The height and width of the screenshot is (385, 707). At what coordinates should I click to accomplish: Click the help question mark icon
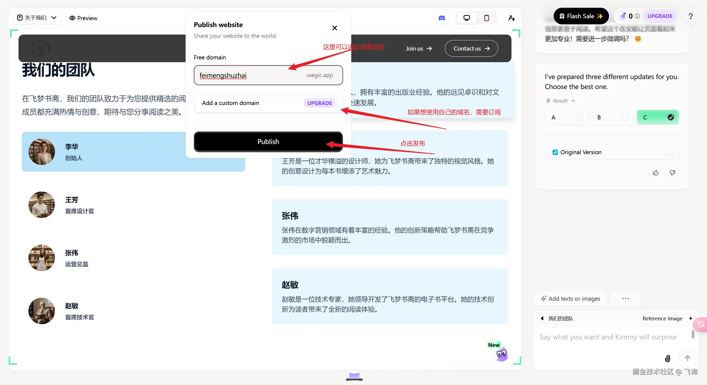(x=690, y=16)
